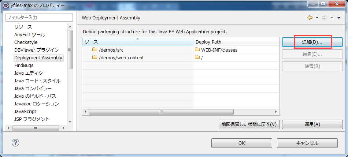Click the forward navigation arrow icon
Viewport: 348px width, 157px height.
324,18
